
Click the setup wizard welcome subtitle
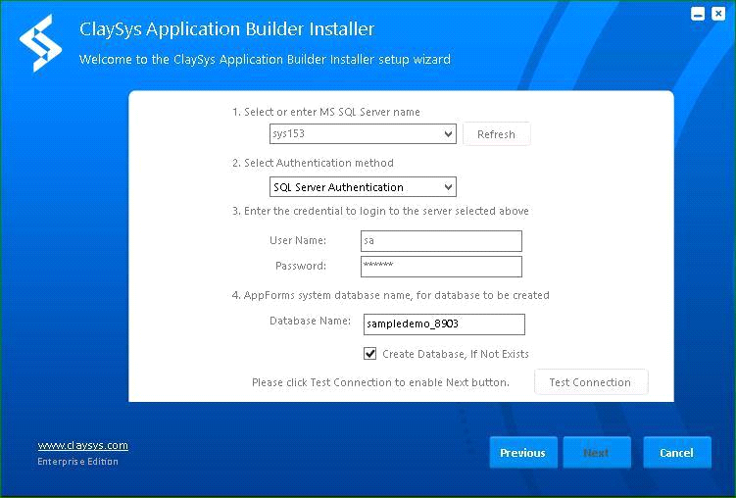[x=265, y=60]
